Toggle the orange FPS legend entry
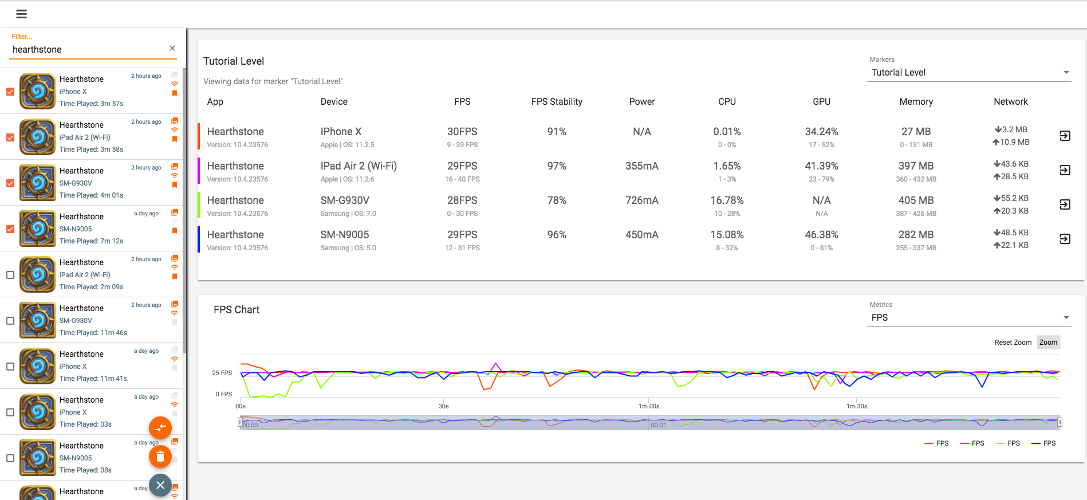 point(936,443)
